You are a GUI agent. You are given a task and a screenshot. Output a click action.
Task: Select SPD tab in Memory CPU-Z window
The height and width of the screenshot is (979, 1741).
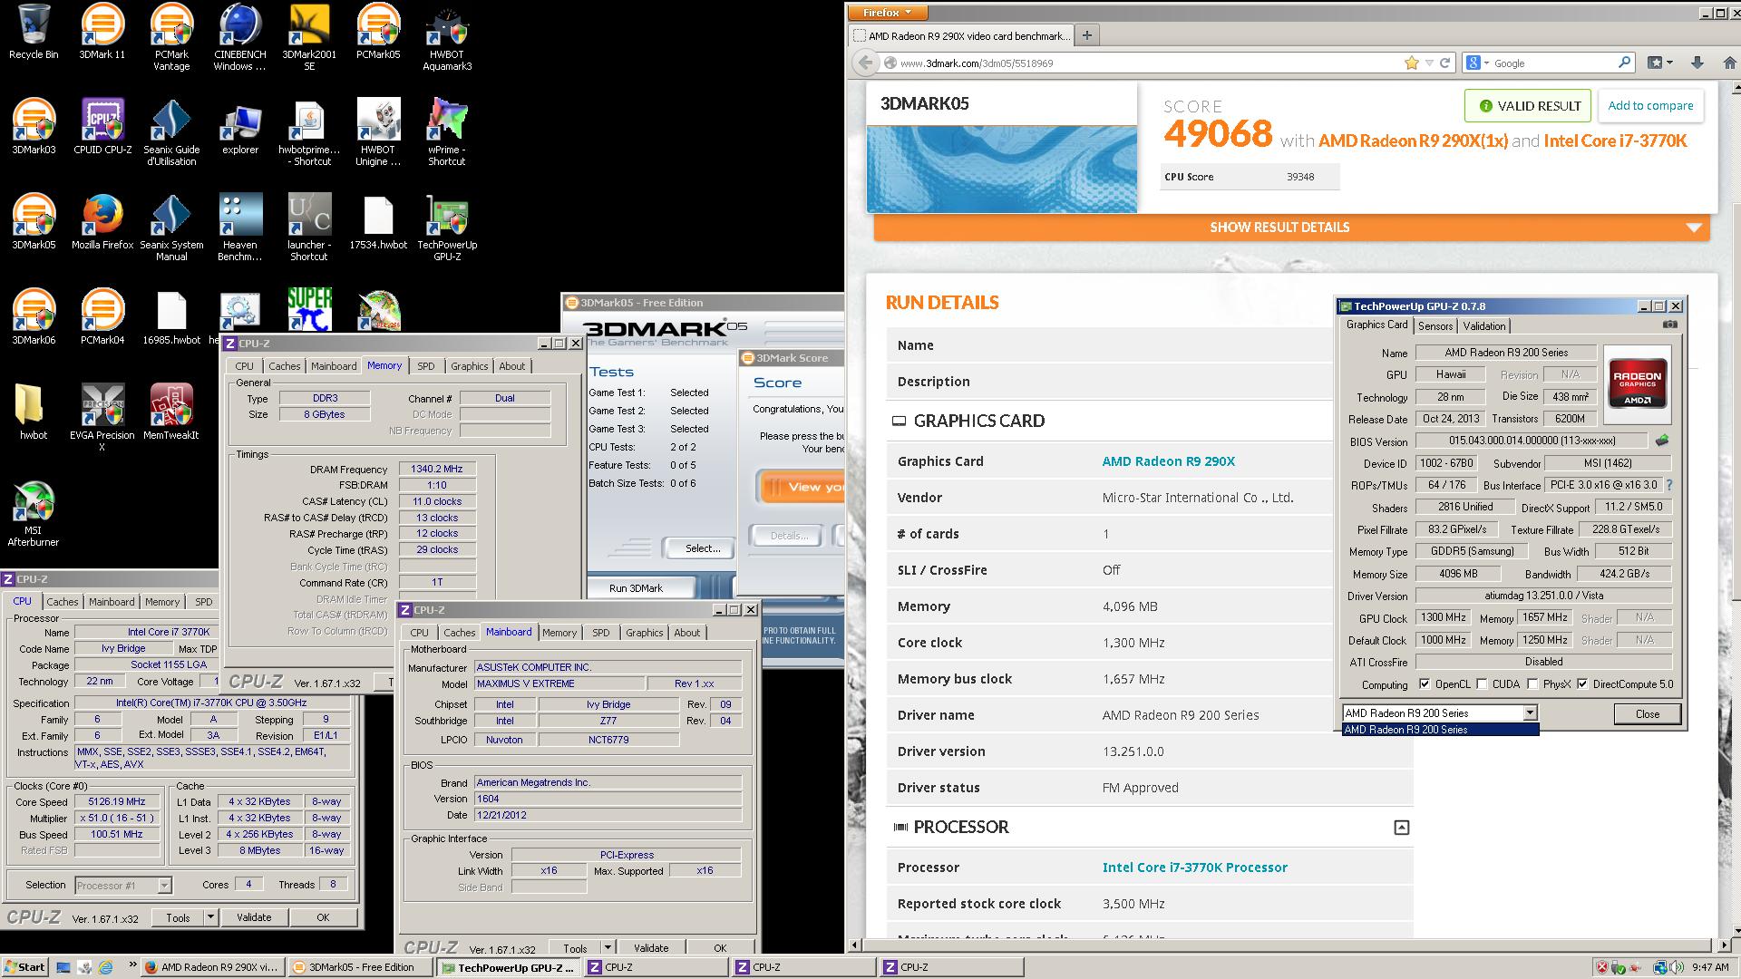tap(425, 366)
